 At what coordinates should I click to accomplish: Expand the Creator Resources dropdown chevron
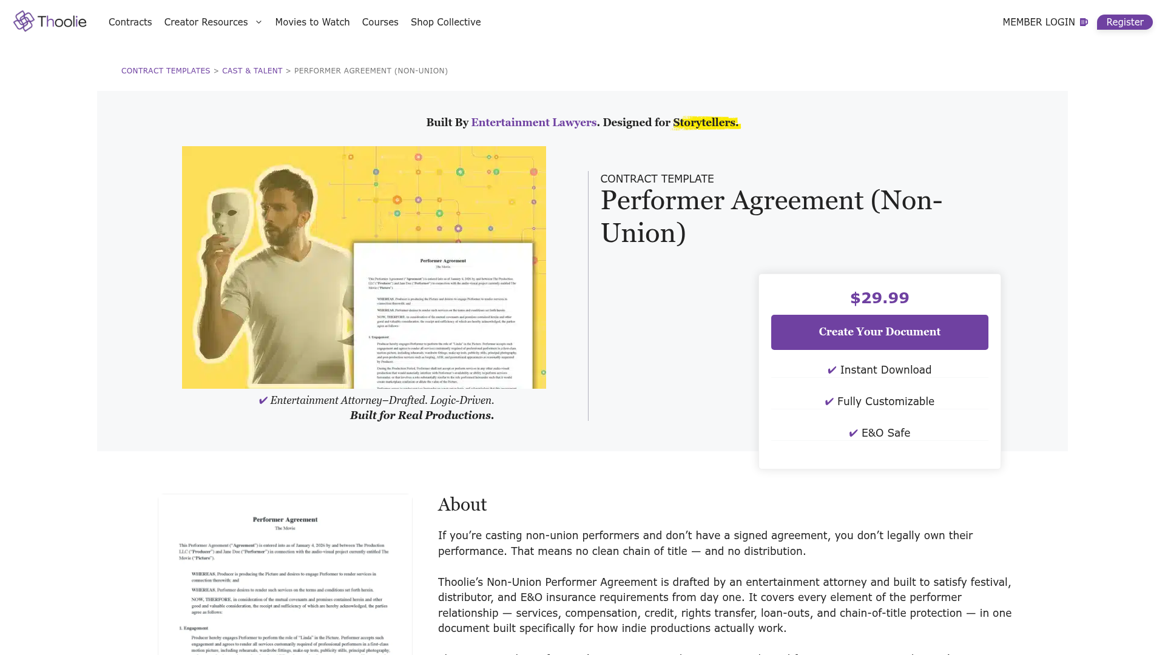pos(258,22)
